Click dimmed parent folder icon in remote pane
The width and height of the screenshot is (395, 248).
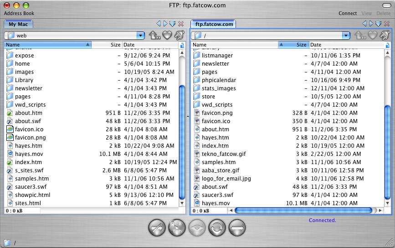(x=360, y=36)
